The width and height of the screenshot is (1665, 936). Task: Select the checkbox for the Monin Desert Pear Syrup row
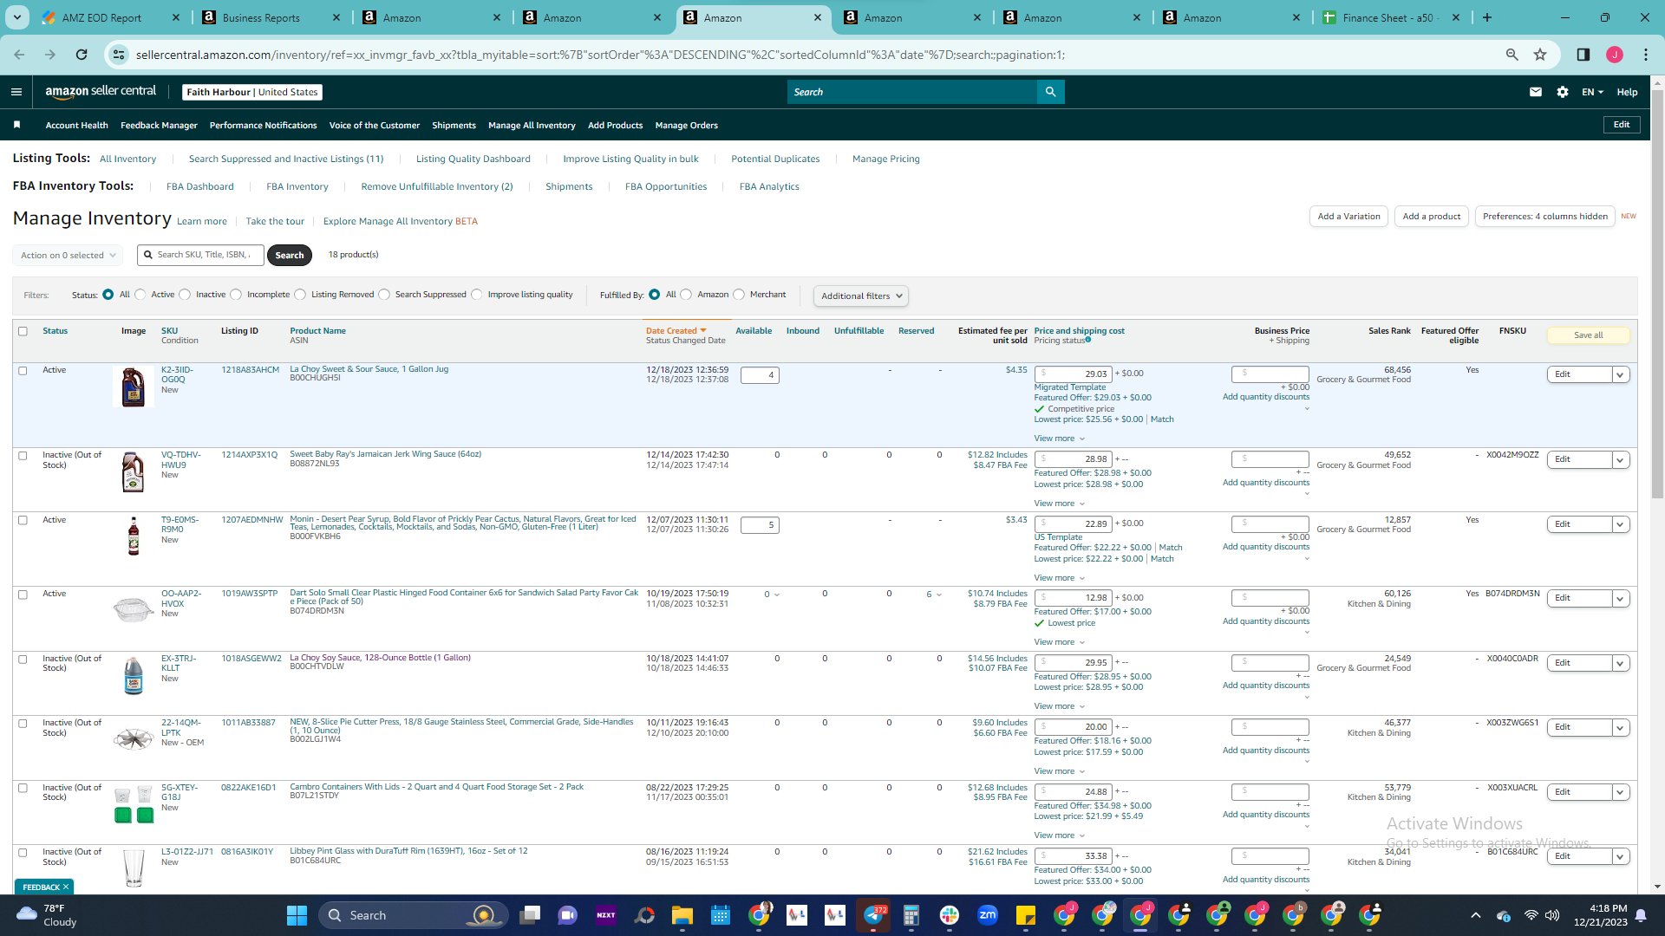point(23,521)
